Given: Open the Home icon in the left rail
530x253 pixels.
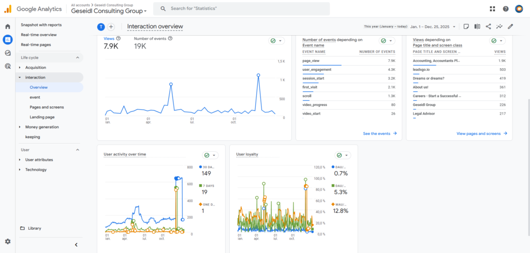Looking at the screenshot, I should [7, 27].
